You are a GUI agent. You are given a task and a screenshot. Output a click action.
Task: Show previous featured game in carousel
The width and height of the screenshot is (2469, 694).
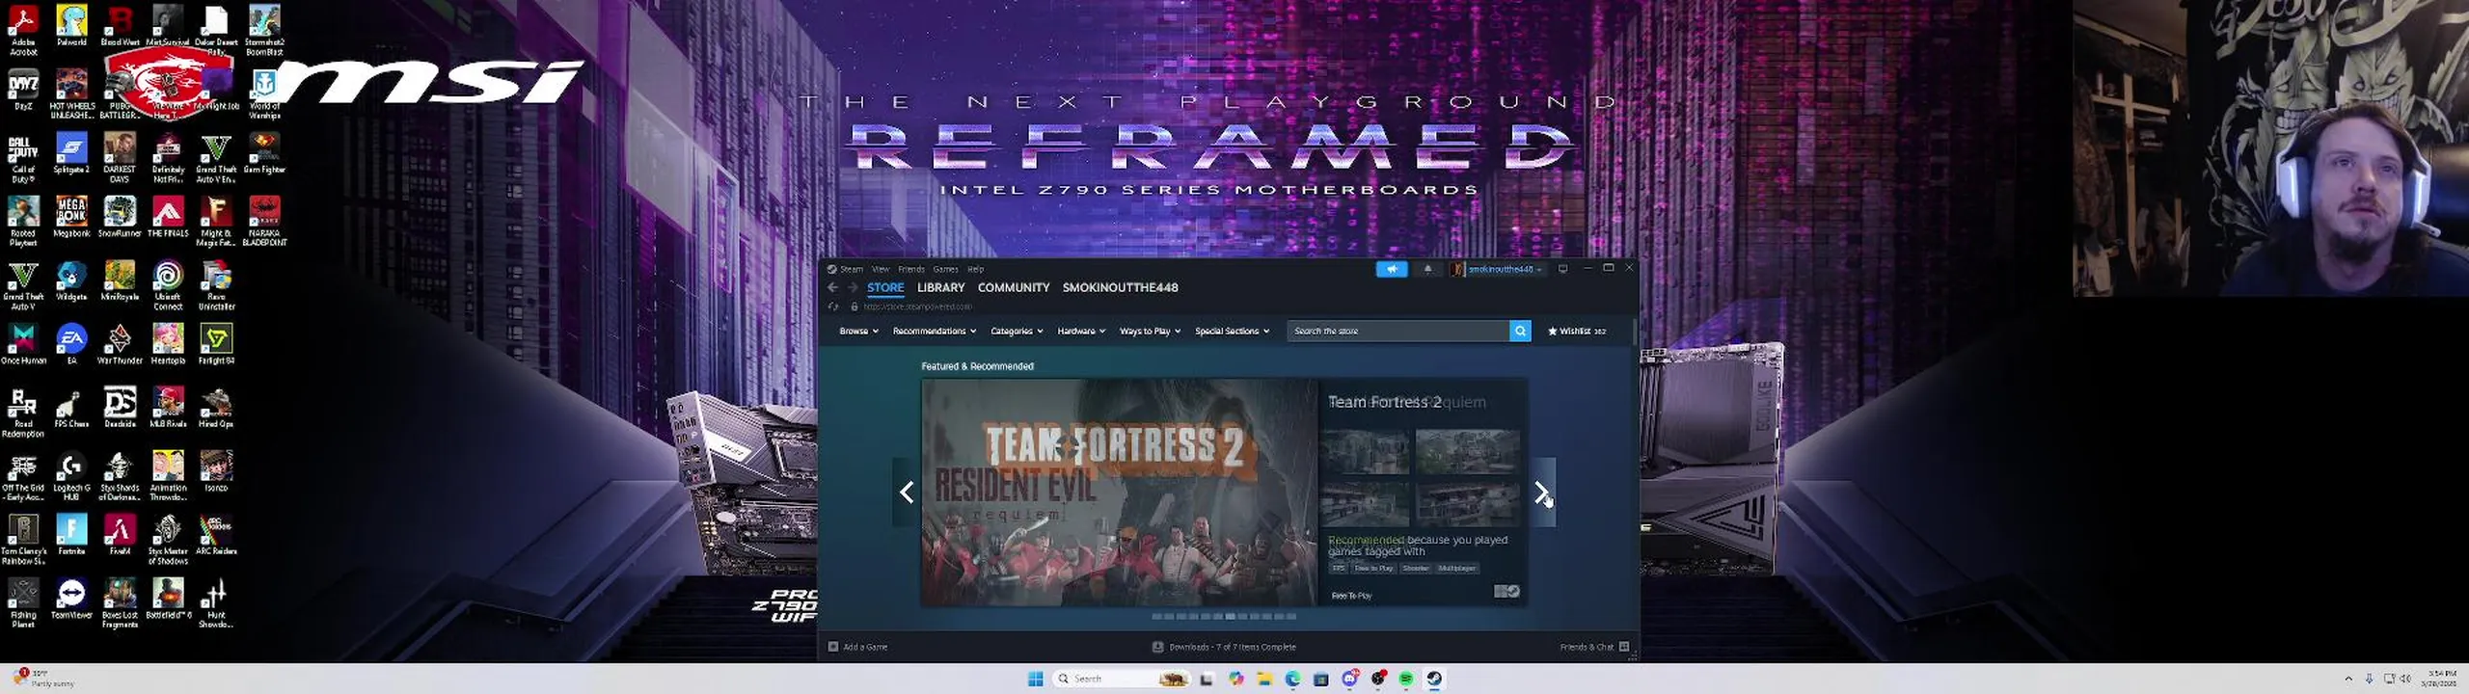click(907, 493)
